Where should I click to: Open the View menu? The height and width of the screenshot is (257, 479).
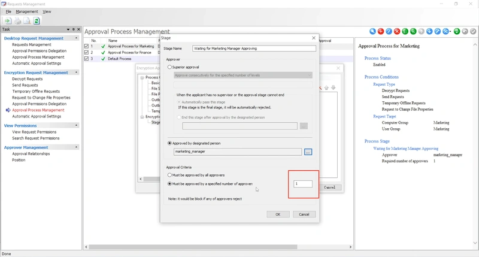click(47, 11)
